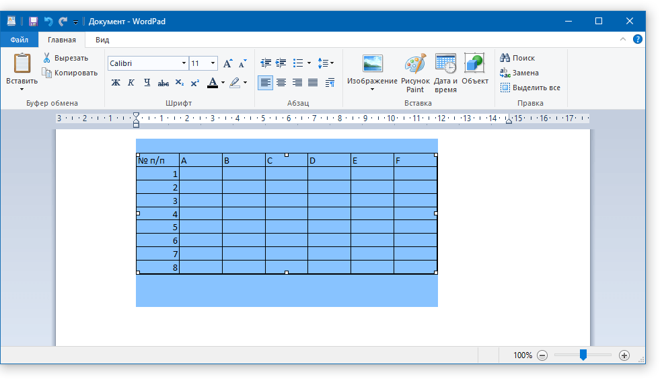Click the Замена (Replace) button
This screenshot has width=660, height=379.
pos(519,73)
